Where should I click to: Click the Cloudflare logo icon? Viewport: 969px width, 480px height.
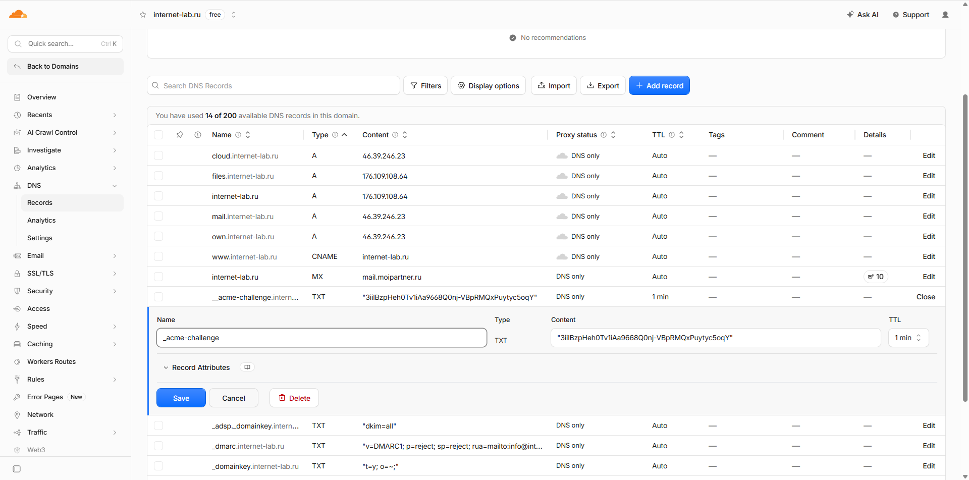[x=18, y=14]
